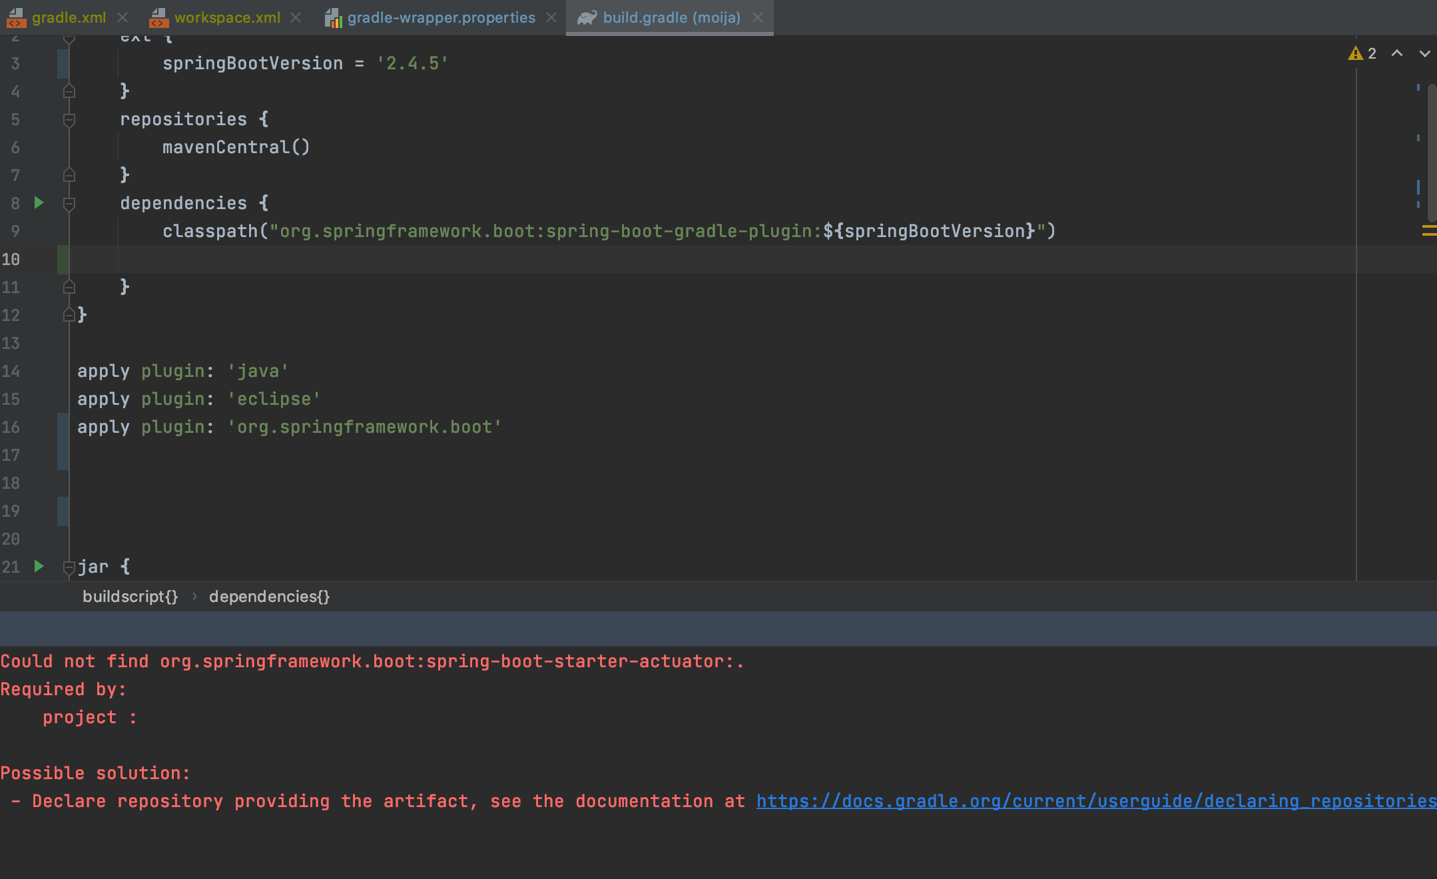Select the build.gradle (moija) tab
The width and height of the screenshot is (1437, 879).
(671, 17)
